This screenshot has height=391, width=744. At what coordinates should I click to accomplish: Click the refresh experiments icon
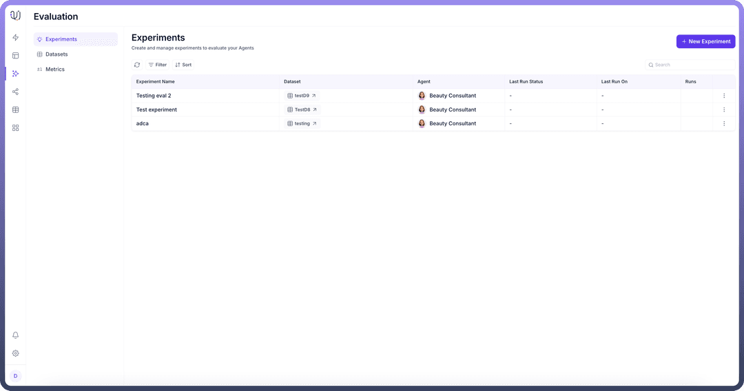137,65
